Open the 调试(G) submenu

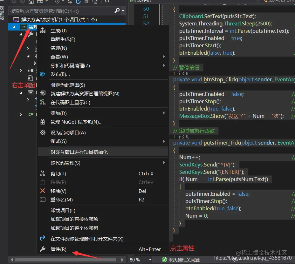164,141
